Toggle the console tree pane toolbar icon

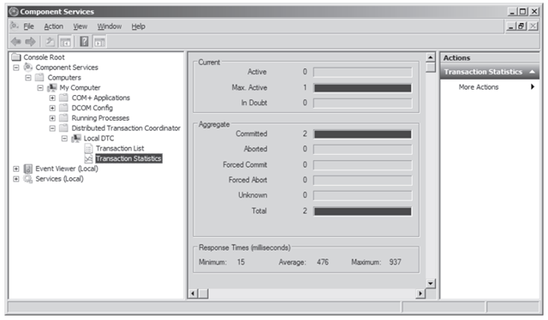(65, 42)
